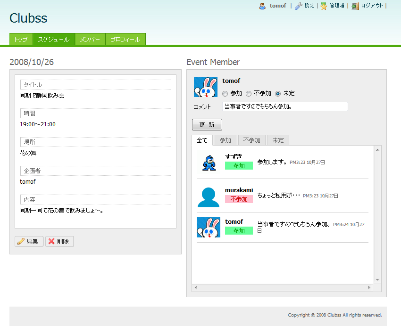This screenshot has height=326, width=401.
Task: Click the green 参加 badge under すずき
Action: (x=239, y=166)
